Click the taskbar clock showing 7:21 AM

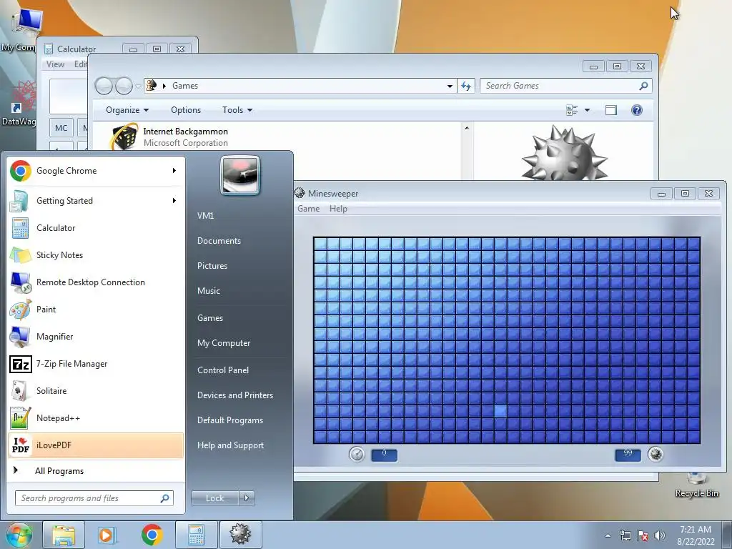pos(696,535)
